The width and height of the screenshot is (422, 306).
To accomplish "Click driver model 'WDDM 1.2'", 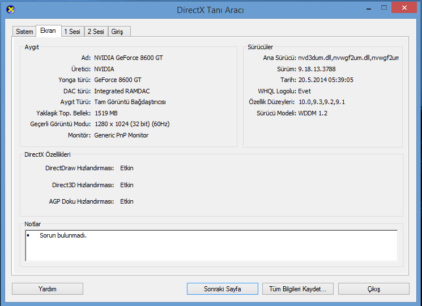I will (313, 113).
